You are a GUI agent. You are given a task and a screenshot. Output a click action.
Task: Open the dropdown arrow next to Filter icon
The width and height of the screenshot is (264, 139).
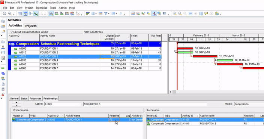coord(109,13)
